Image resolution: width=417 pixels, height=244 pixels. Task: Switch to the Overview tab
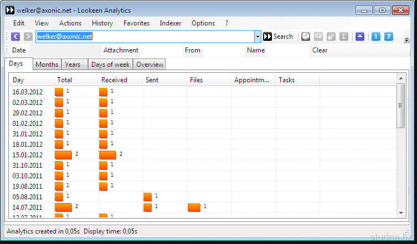pyautogui.click(x=150, y=65)
